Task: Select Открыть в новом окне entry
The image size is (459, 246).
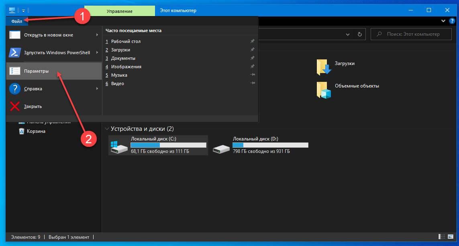Action: 54,35
